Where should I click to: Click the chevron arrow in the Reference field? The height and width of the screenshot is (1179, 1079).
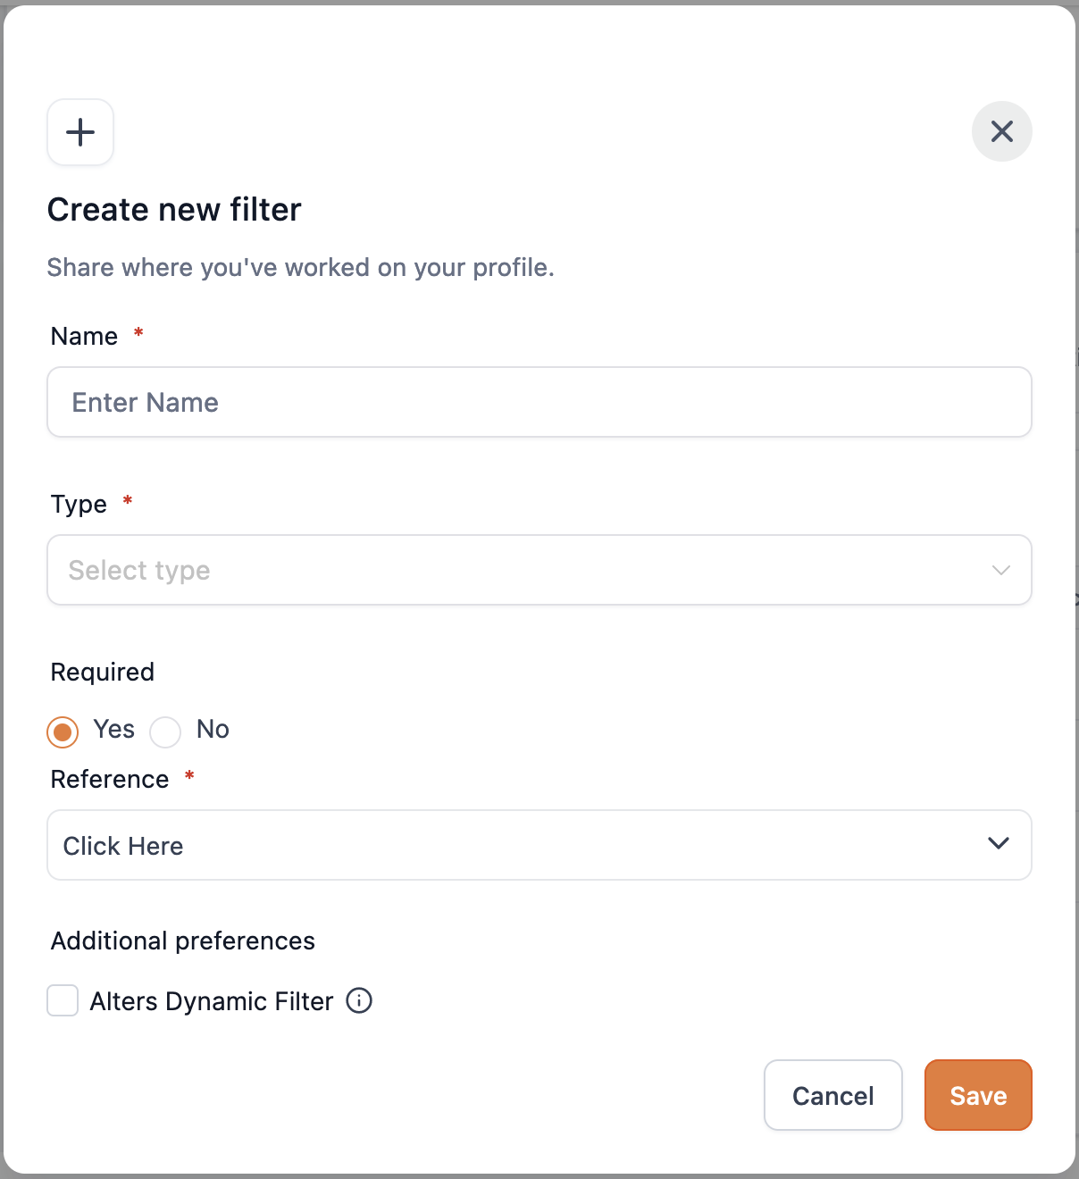click(x=998, y=843)
